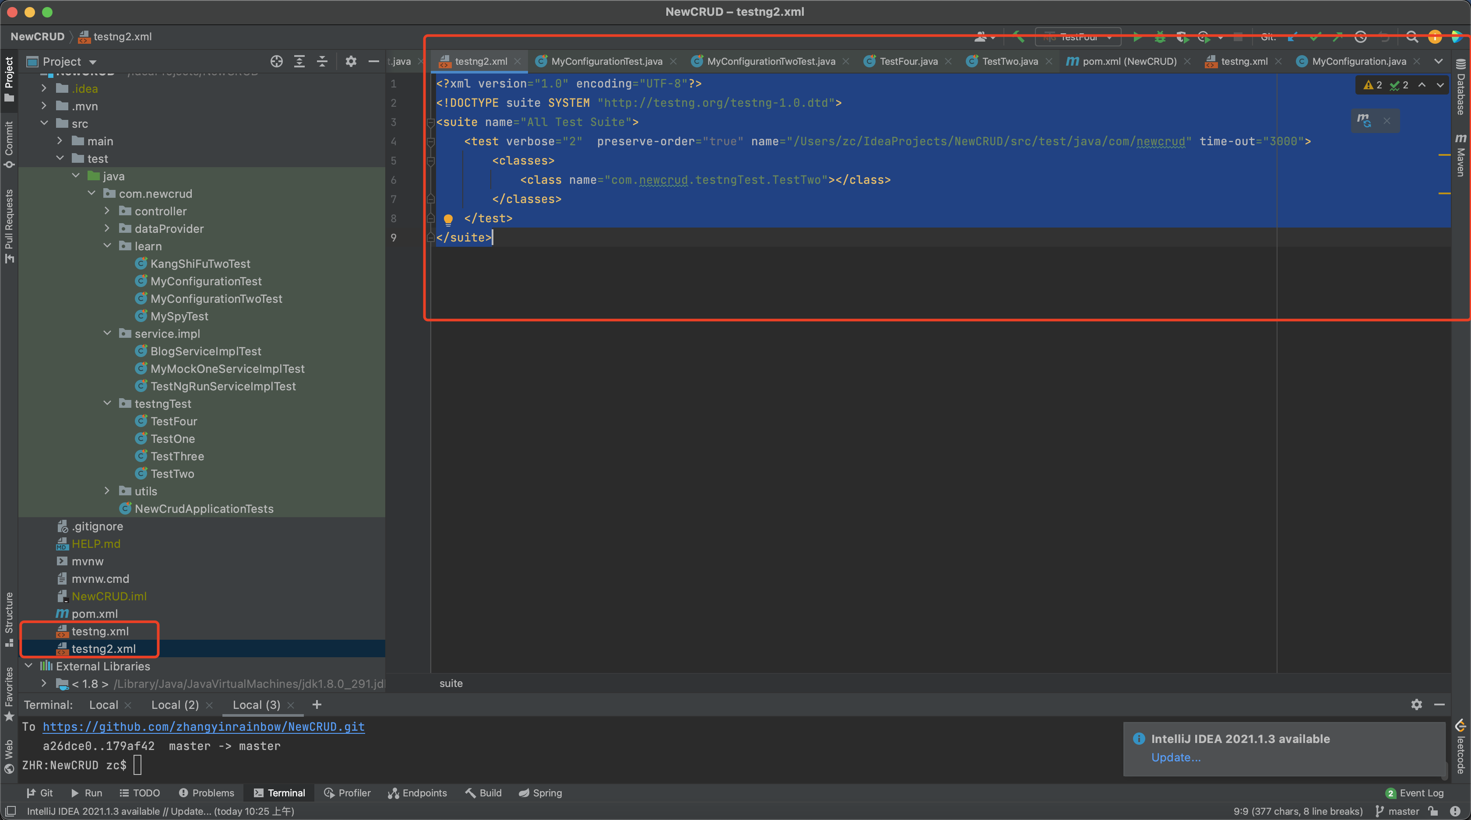Screen dimensions: 1471x820
Task: Click the suite breadcrumb below the editor
Action: coord(450,683)
